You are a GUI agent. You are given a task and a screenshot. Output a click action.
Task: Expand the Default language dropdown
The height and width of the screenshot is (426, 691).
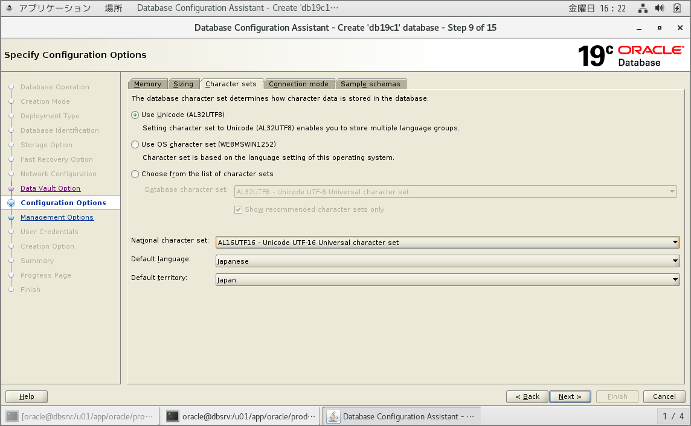(447, 261)
